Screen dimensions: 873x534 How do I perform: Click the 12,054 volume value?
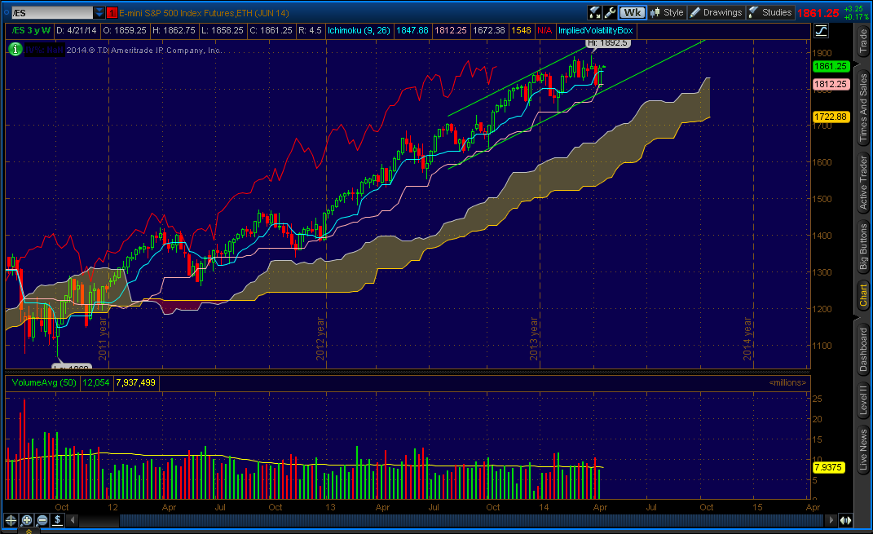pos(95,382)
